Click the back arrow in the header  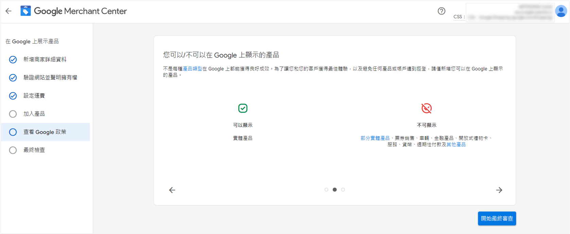8,11
